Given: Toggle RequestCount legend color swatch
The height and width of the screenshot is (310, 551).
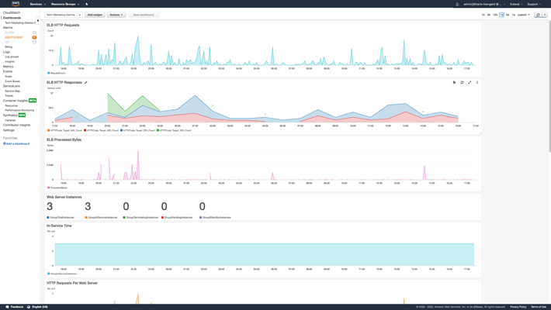Looking at the screenshot, I should pos(48,73).
